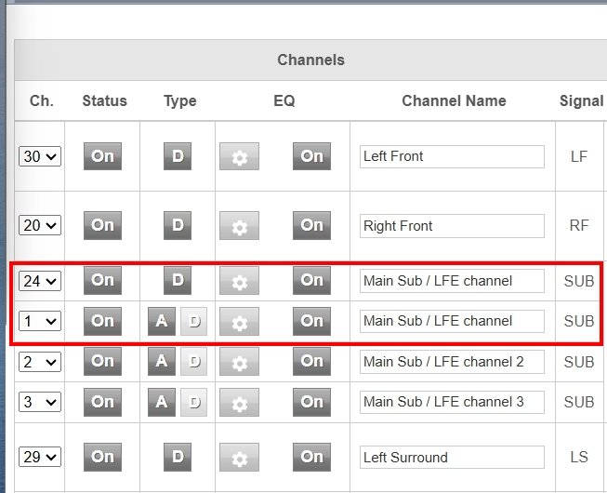Toggle EQ On button for Right Front

click(311, 225)
